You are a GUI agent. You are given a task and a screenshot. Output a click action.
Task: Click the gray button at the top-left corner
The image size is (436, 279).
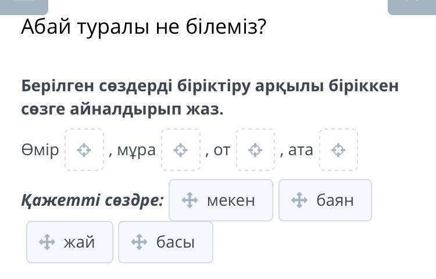24,6
